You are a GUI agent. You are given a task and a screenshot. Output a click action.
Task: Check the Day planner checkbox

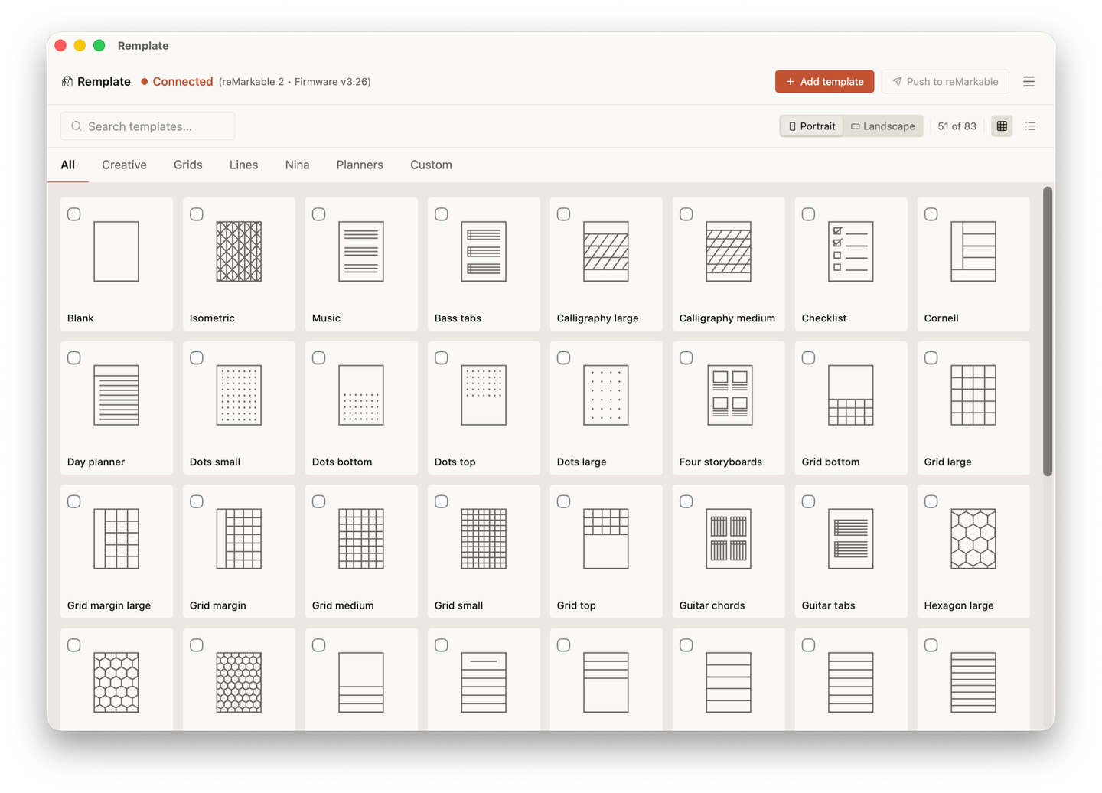tap(74, 358)
